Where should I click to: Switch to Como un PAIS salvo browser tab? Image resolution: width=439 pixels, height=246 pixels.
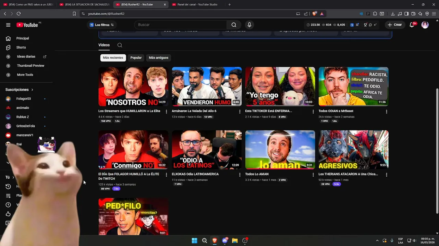[x=28, y=4]
